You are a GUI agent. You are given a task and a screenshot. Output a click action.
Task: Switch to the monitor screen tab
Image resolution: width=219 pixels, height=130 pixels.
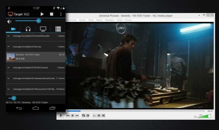[43, 29]
